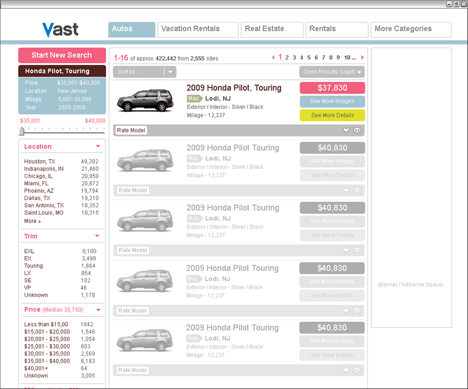Viewport: 468px width, 389px height.
Task: Click Rate Model on the first listing
Action: [131, 130]
